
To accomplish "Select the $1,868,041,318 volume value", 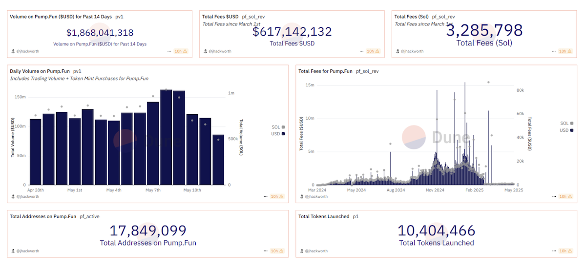I will [x=100, y=33].
